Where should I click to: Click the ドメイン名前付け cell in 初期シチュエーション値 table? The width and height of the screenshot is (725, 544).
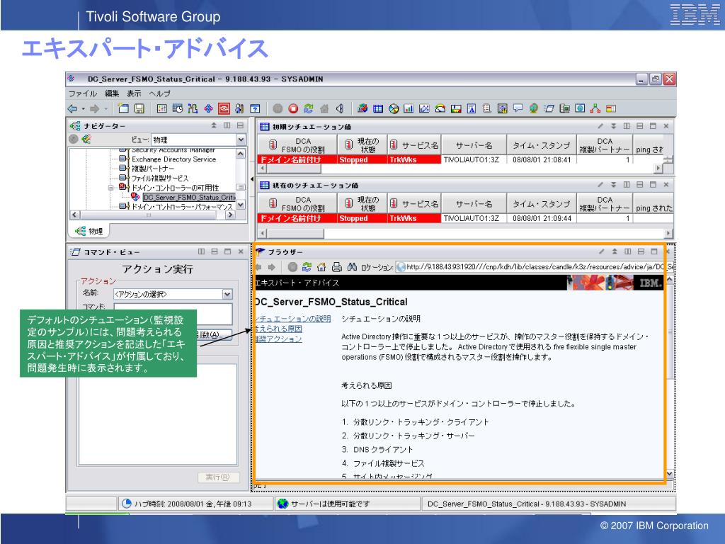pos(297,159)
